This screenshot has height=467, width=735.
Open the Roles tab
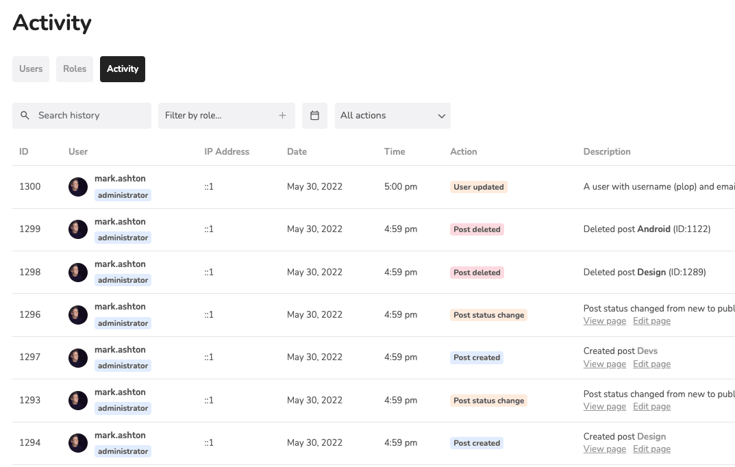(74, 68)
